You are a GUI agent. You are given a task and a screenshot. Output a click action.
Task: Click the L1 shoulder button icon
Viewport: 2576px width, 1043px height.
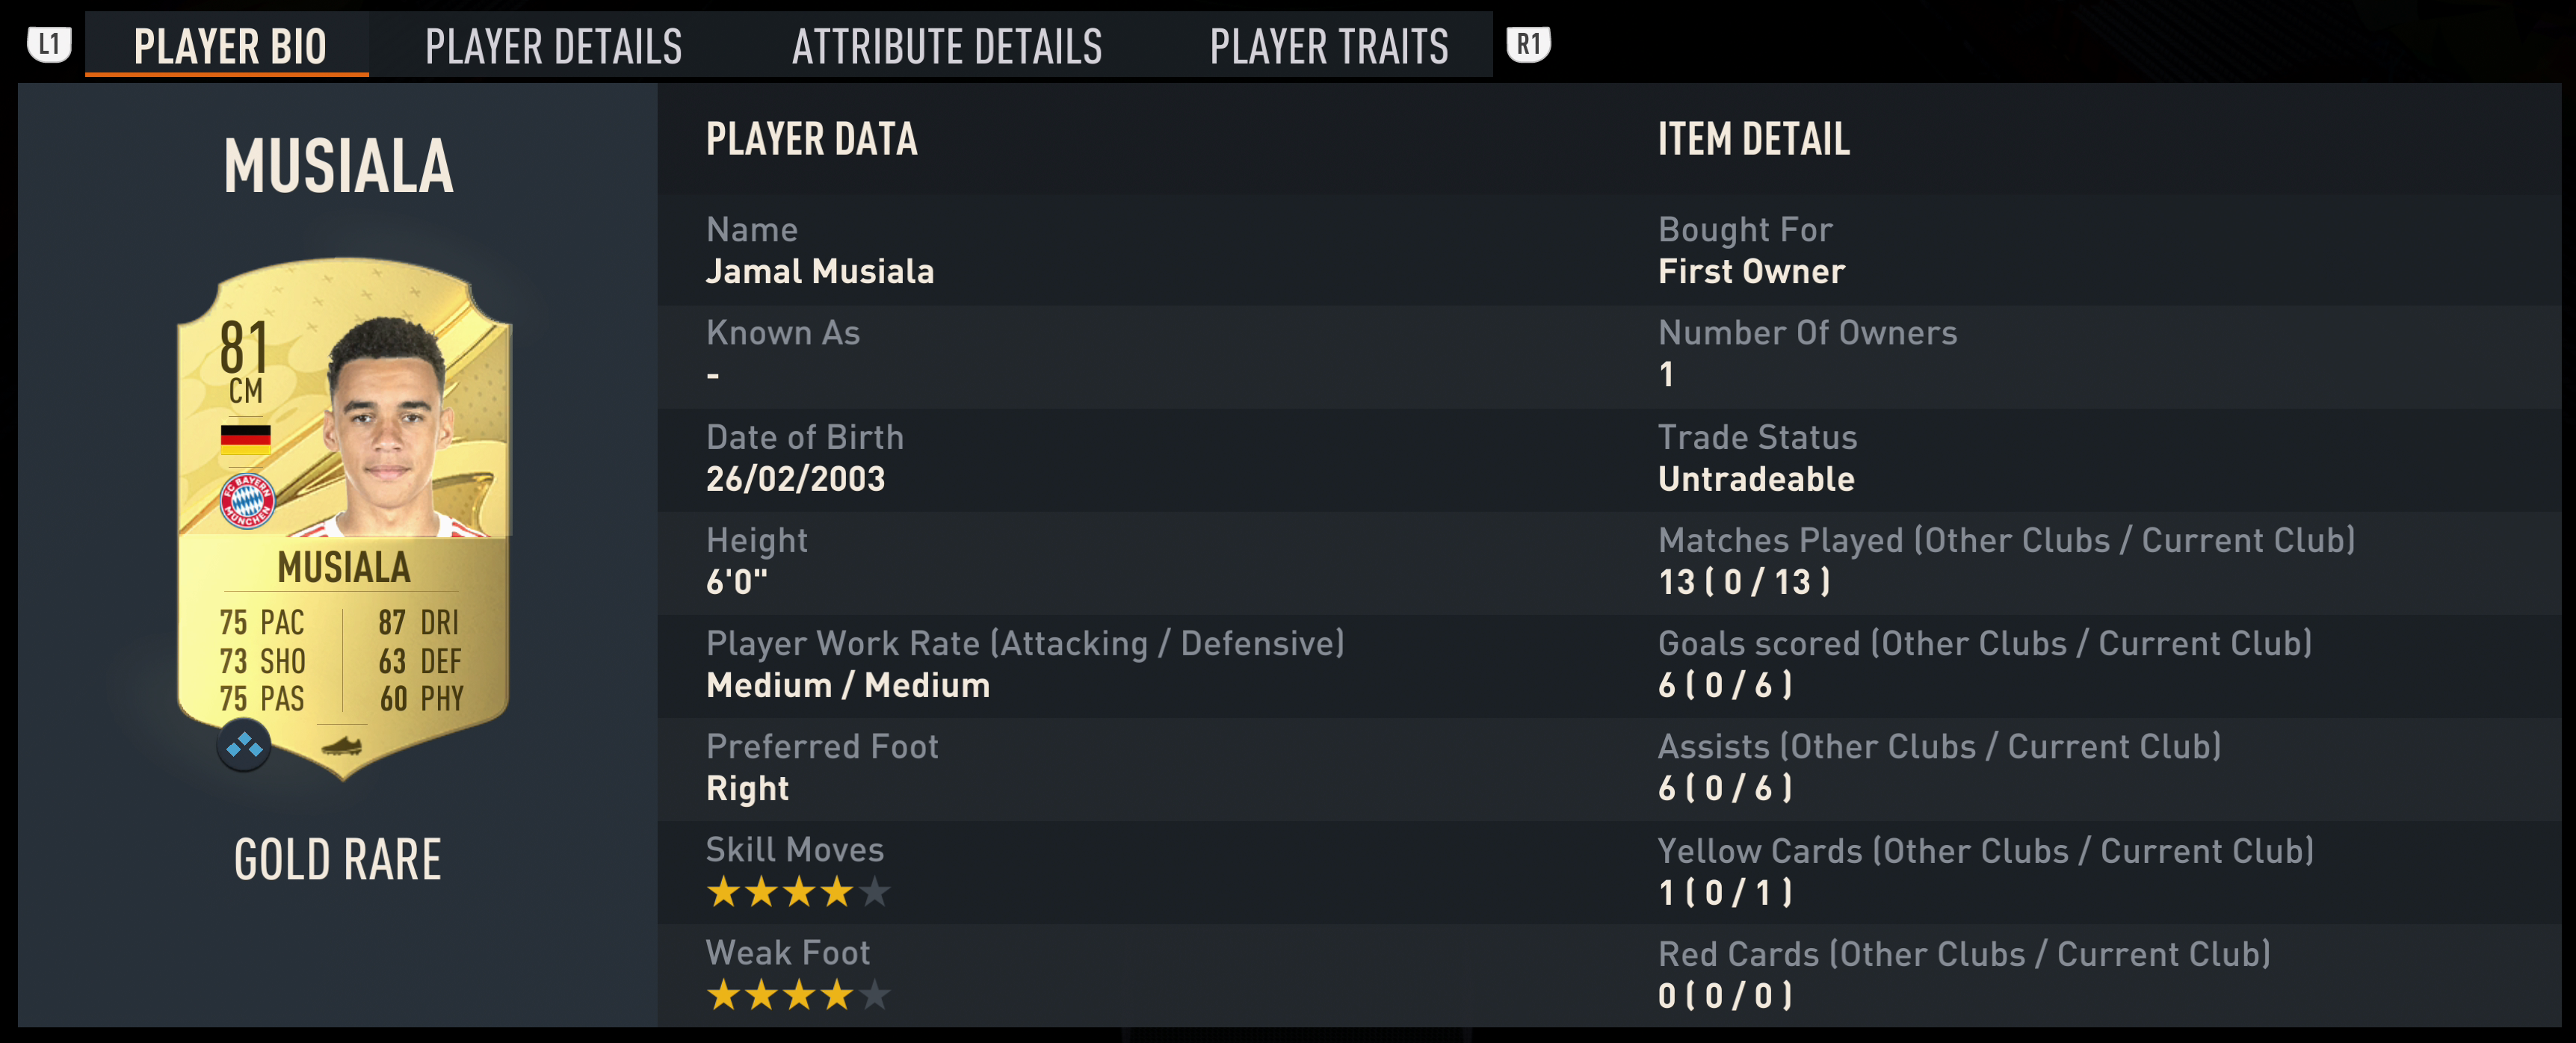coord(49,45)
